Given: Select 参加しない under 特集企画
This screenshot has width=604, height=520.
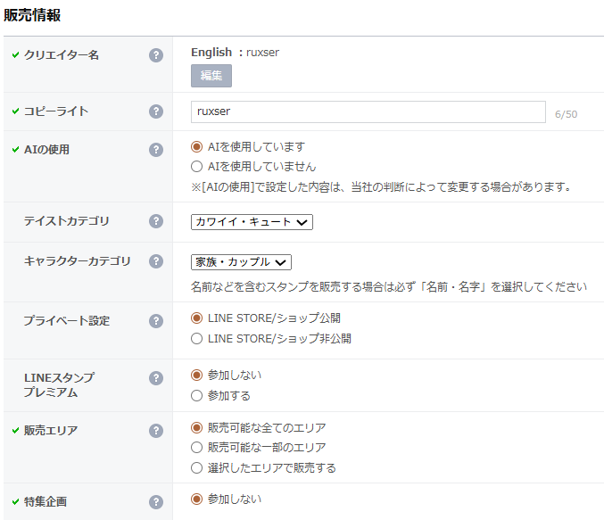Looking at the screenshot, I should click(x=197, y=499).
